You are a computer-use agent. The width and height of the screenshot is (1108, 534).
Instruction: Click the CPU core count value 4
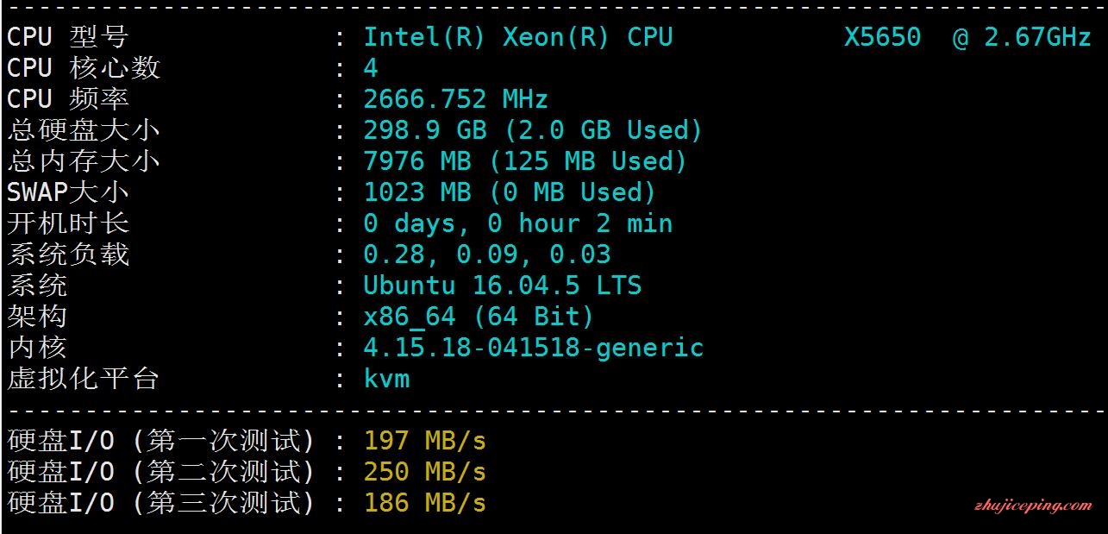coord(371,68)
